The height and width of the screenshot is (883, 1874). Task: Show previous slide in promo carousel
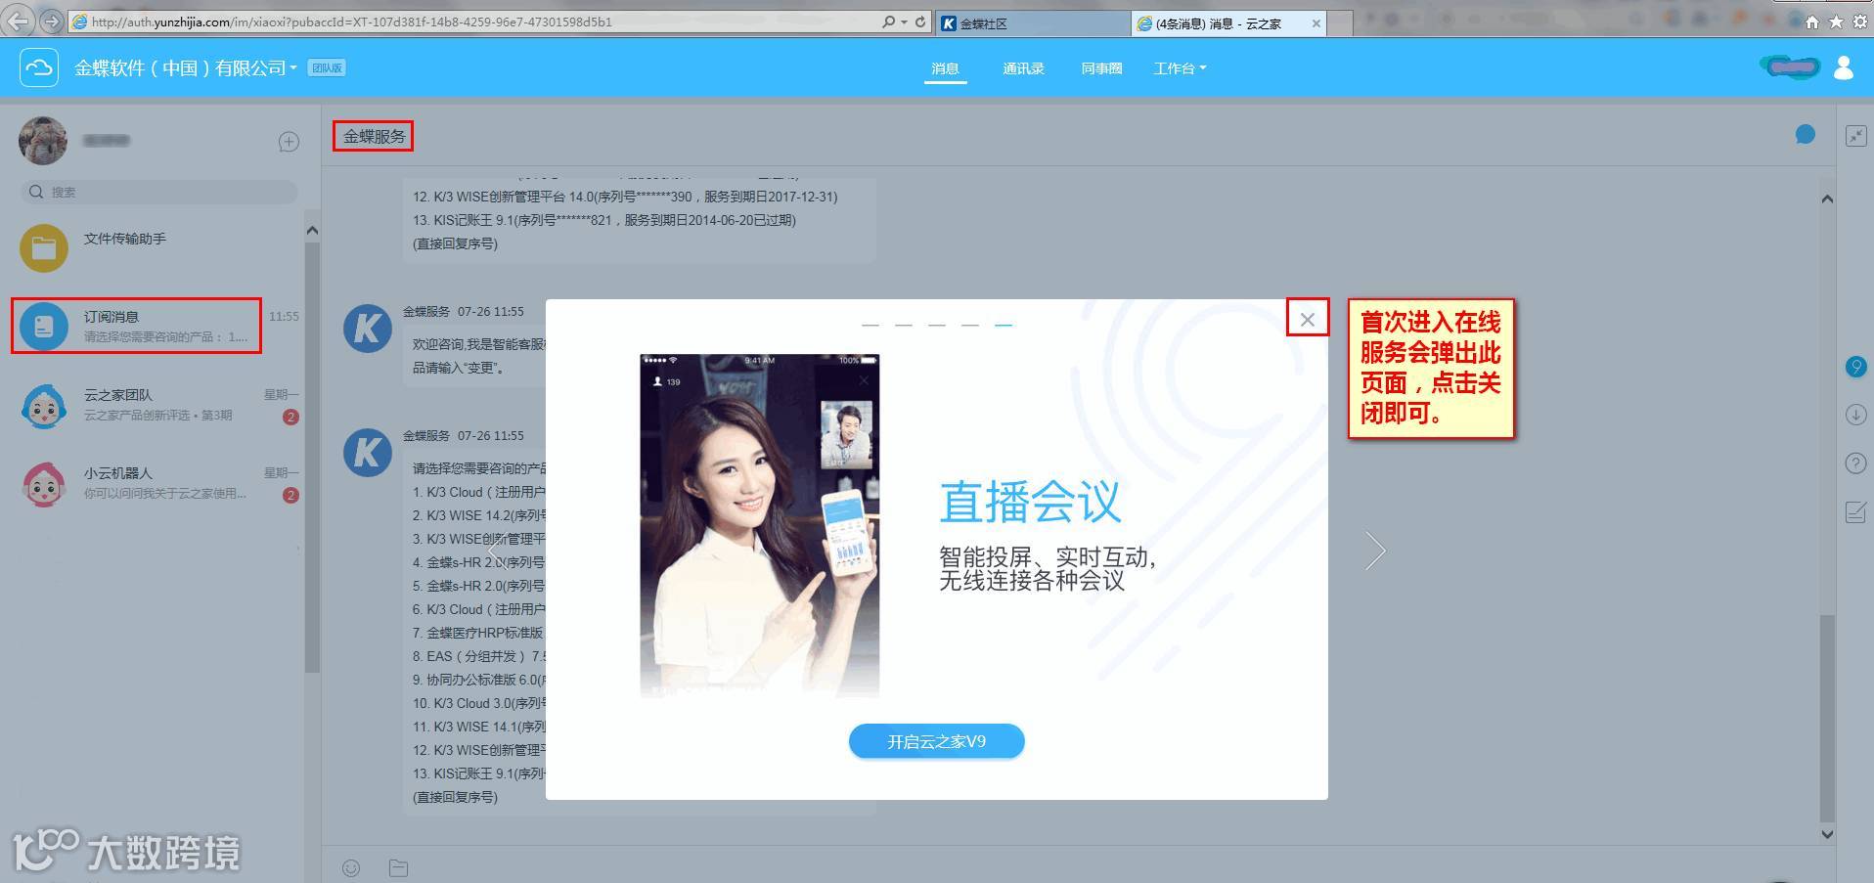498,552
